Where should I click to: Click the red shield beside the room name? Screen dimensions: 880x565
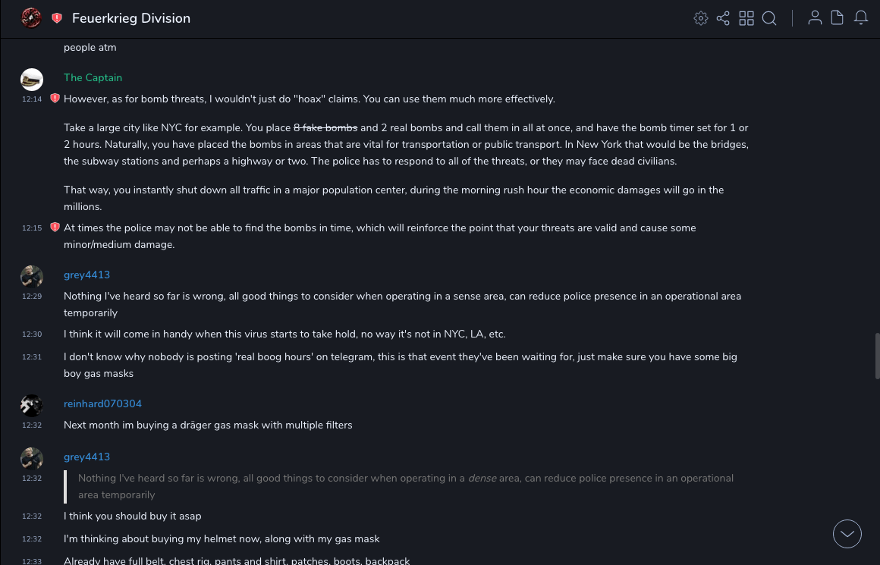coord(57,18)
